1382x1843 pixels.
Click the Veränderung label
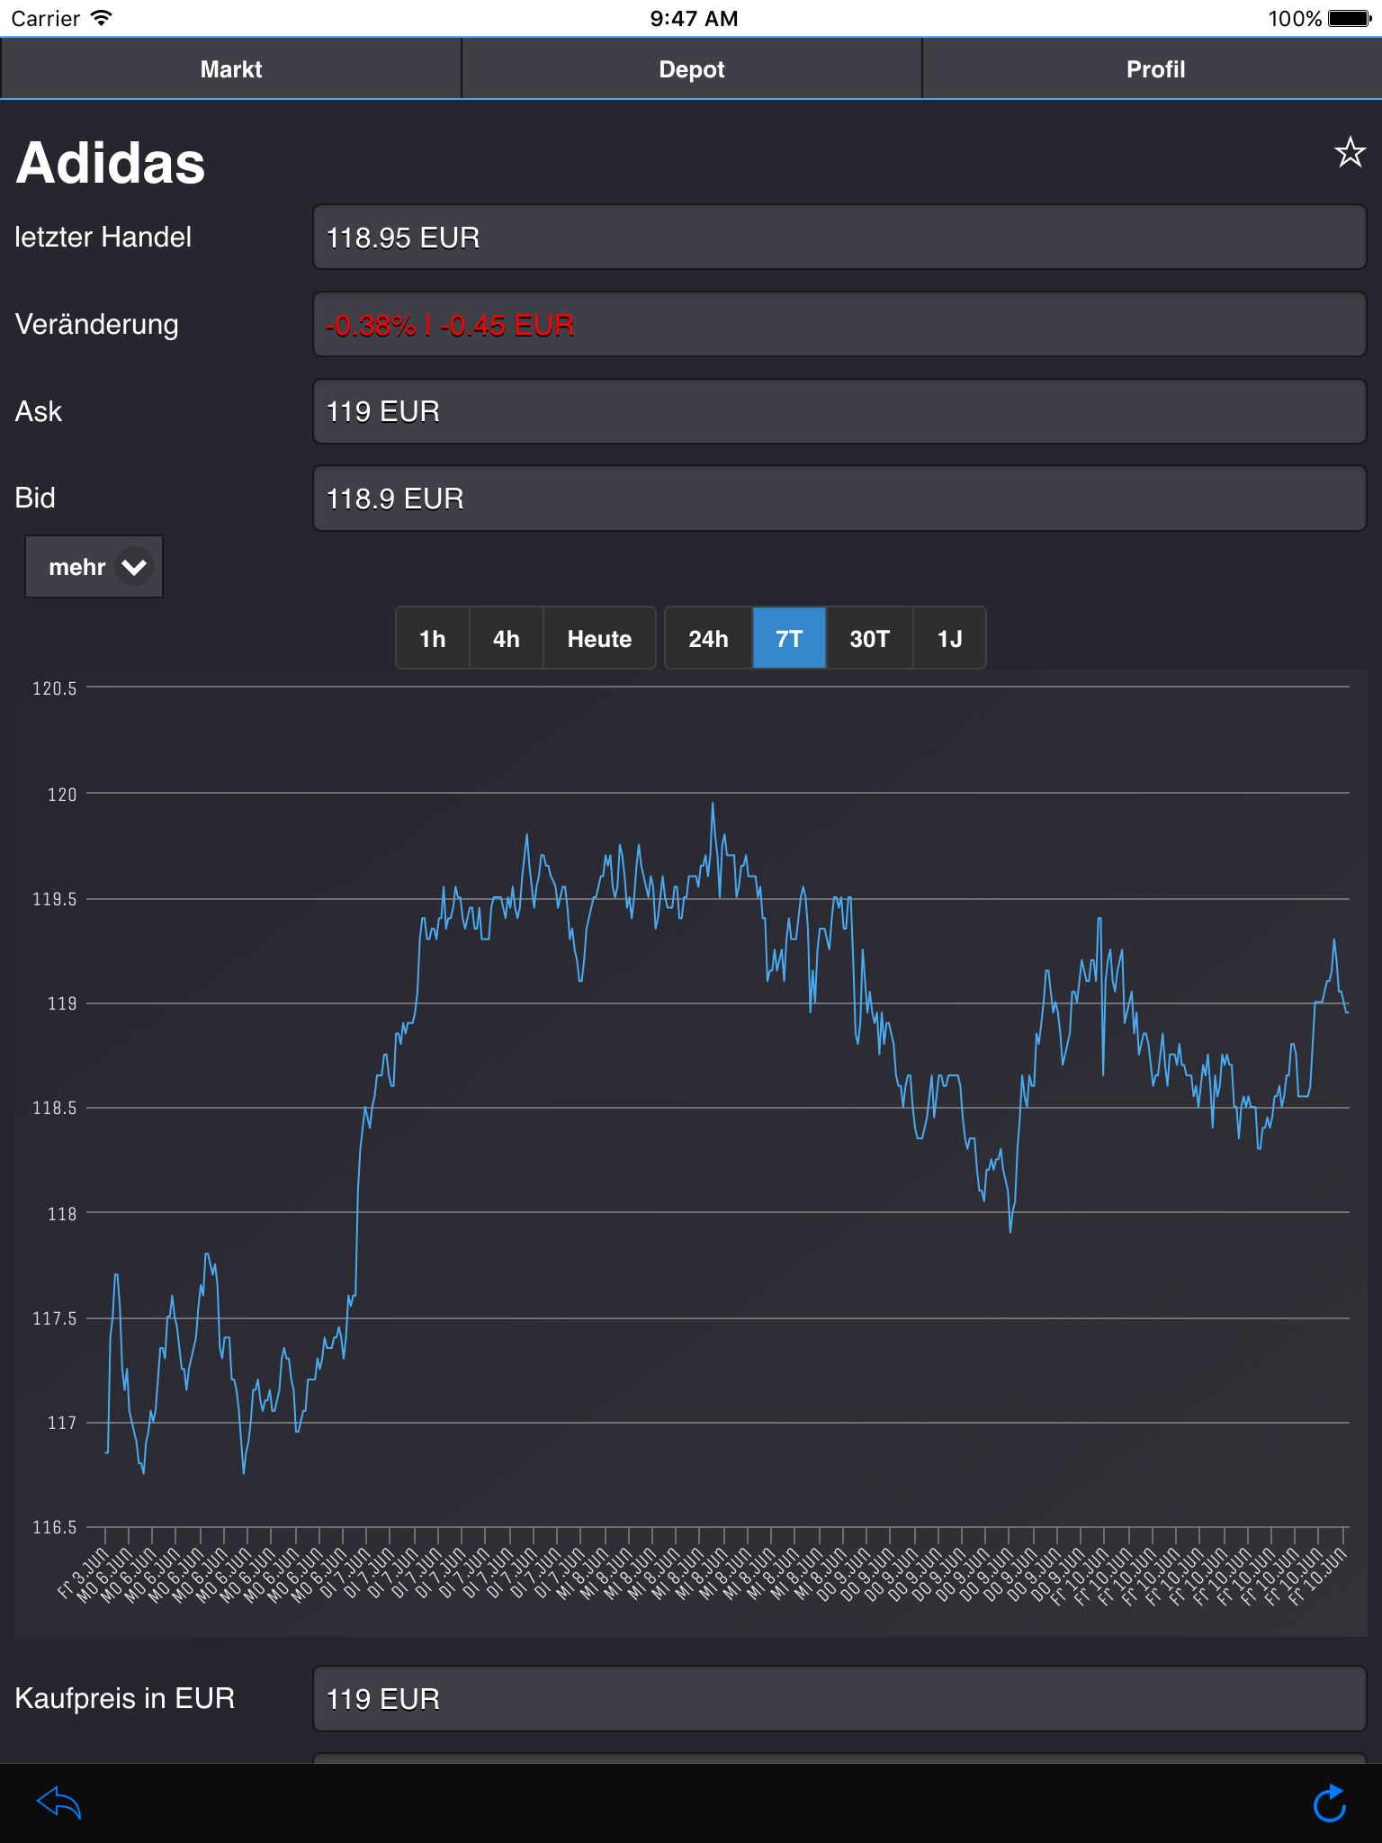(97, 324)
